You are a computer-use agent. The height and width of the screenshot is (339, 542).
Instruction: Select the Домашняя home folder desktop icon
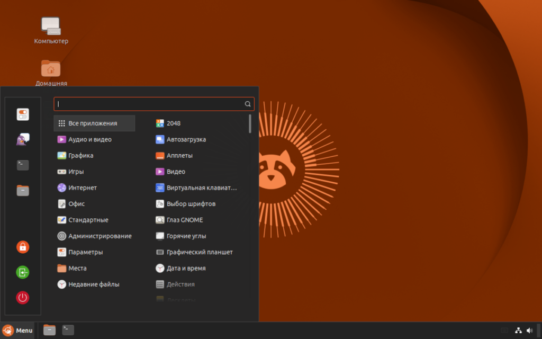[x=51, y=73]
